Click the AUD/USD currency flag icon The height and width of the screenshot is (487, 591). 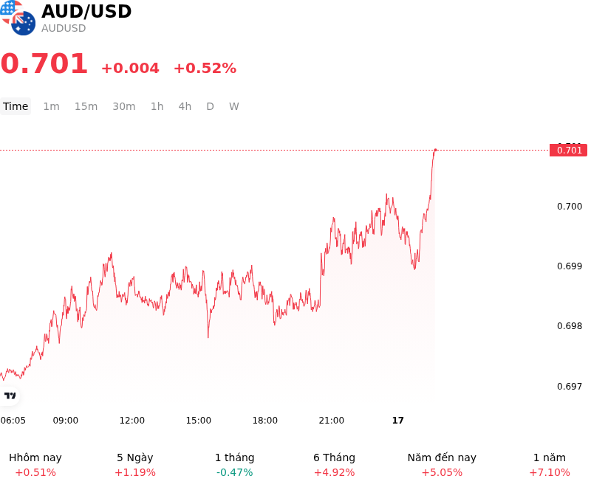point(18,18)
